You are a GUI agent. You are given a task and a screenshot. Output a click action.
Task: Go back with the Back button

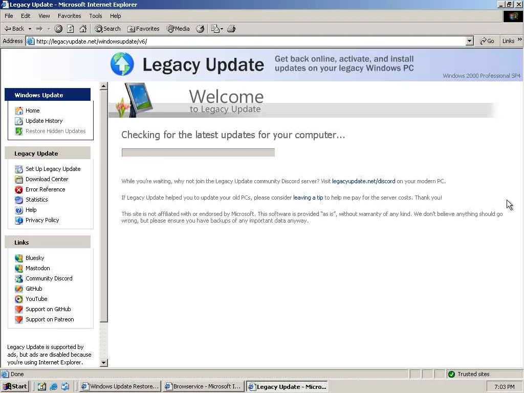14,29
